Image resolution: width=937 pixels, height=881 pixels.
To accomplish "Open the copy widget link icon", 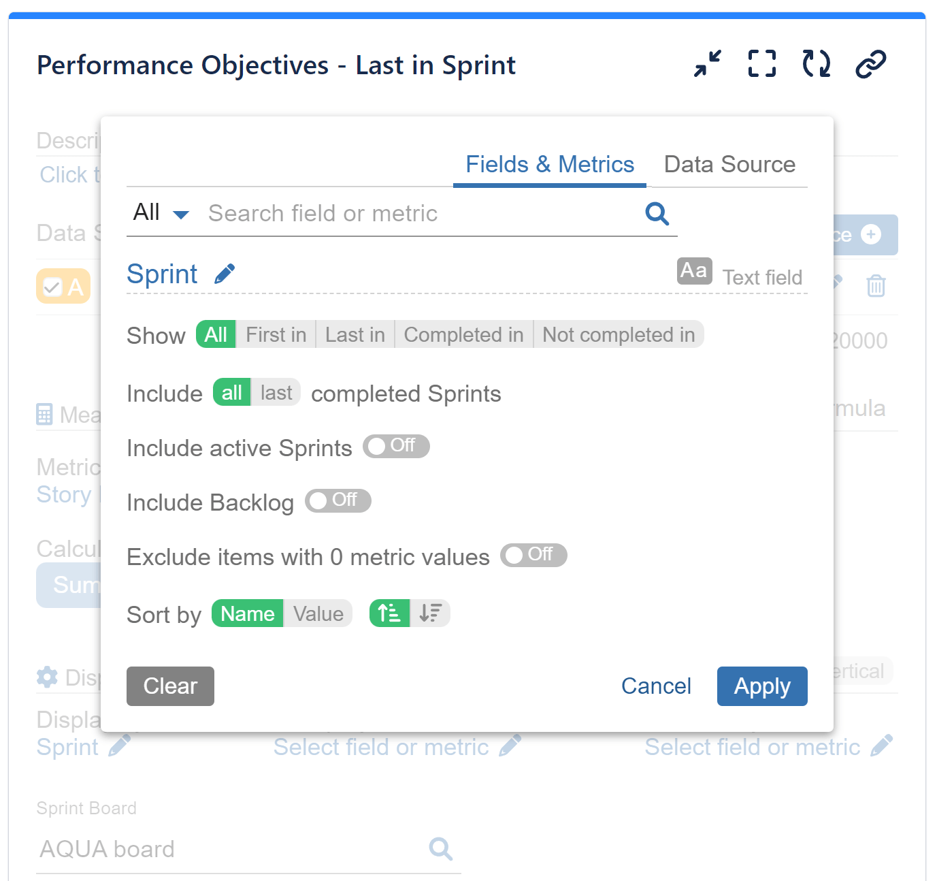I will pos(870,64).
